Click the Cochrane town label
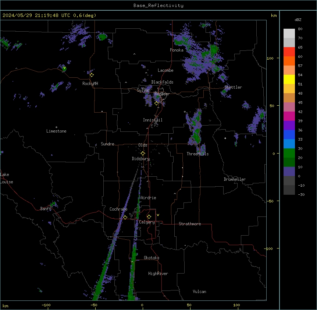Viewport: 317px width, 310px height. click(x=118, y=209)
